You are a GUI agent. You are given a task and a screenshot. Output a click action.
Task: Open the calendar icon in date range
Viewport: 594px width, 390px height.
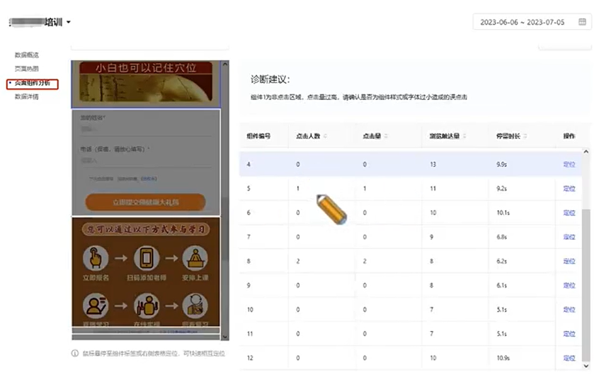coord(582,22)
